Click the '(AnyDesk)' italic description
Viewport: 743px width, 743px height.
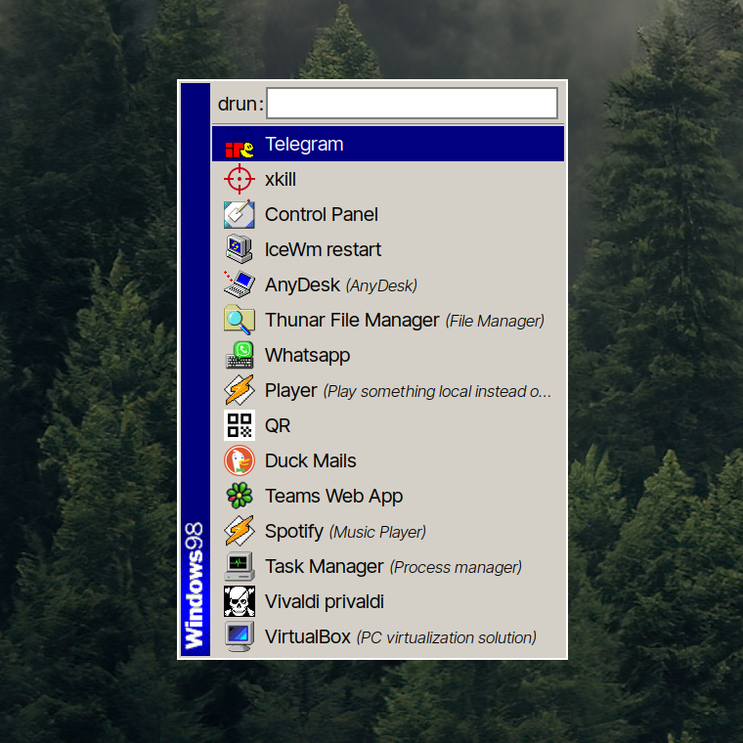tap(381, 285)
